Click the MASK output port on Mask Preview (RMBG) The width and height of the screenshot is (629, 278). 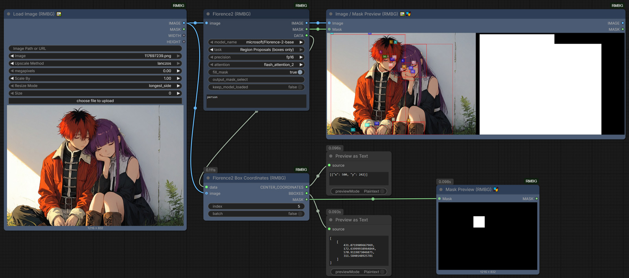[x=537, y=199]
